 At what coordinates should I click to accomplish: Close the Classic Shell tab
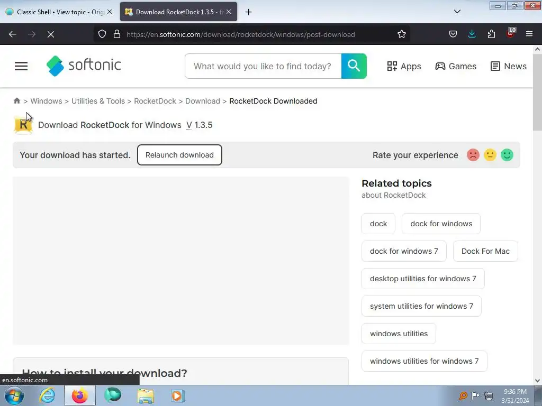coord(110,12)
